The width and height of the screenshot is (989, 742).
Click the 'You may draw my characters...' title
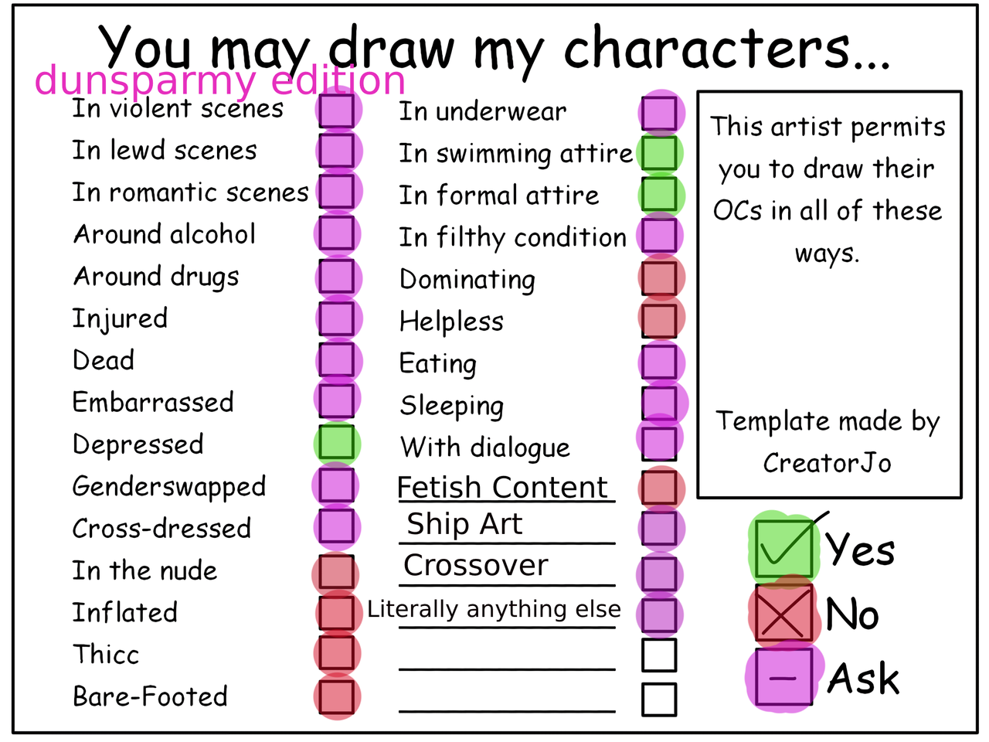[x=495, y=48]
